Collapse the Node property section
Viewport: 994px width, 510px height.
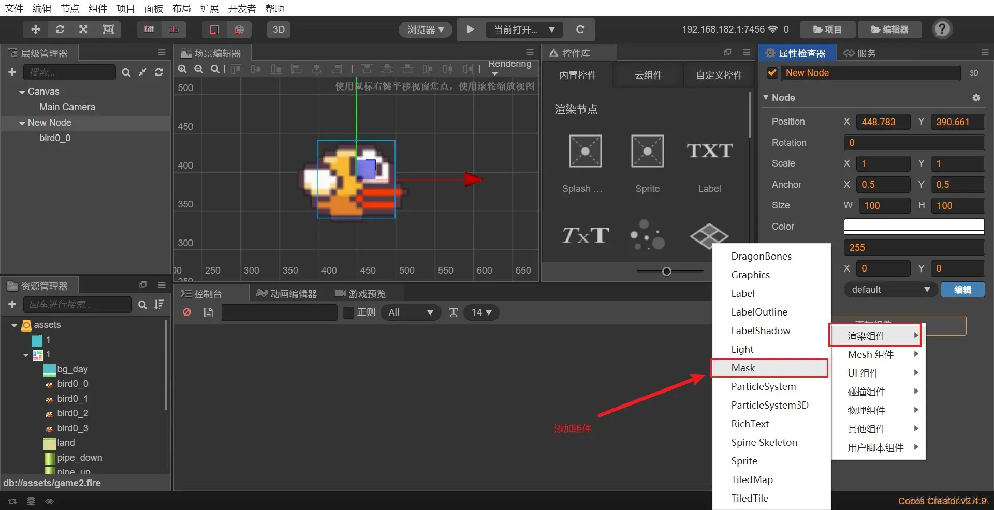click(766, 97)
